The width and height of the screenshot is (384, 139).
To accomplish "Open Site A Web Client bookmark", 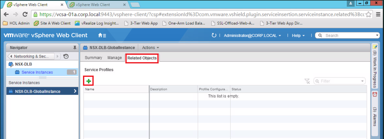I will coord(52,23).
